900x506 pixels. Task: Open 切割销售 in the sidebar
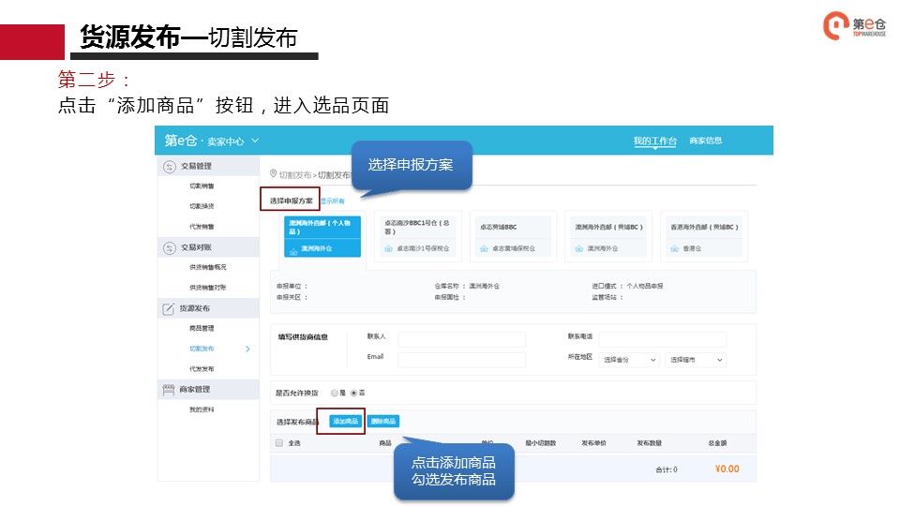pos(202,186)
